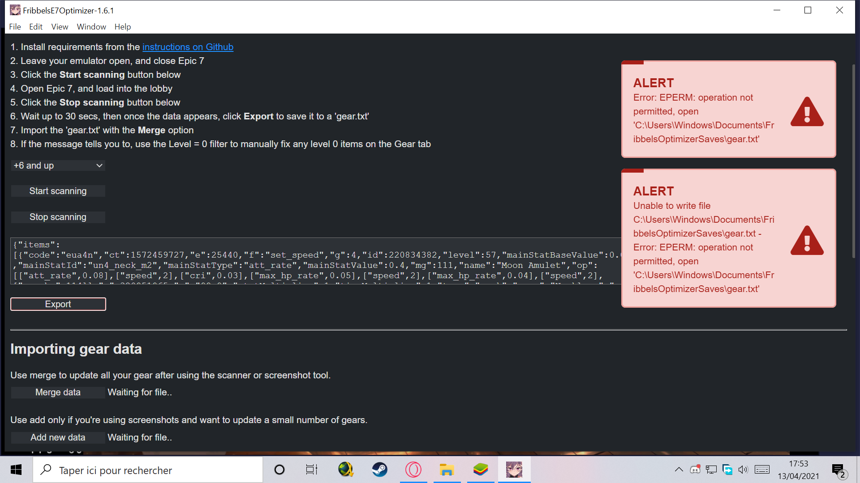Open Task View from the taskbar
This screenshot has height=483, width=860.
tap(312, 470)
